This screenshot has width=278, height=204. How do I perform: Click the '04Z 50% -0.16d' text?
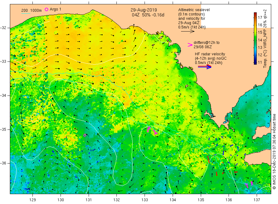coord(148,15)
